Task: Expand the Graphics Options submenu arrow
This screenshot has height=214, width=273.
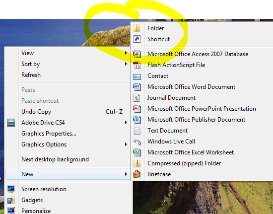Action: (x=126, y=144)
